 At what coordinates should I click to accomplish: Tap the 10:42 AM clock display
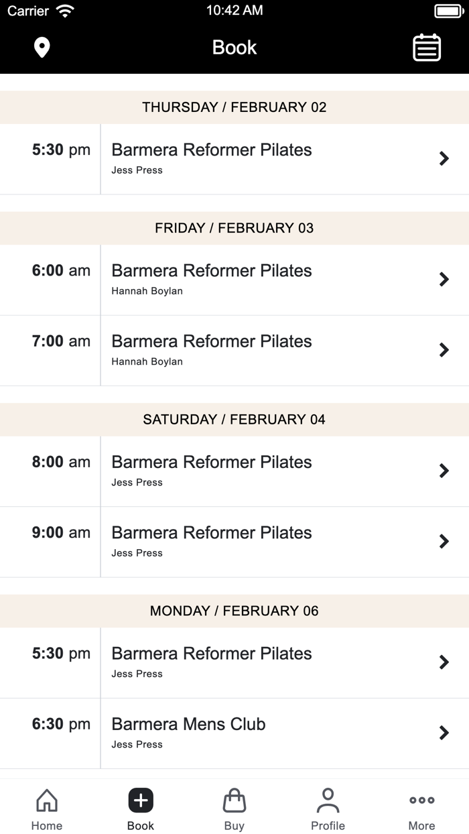click(234, 10)
